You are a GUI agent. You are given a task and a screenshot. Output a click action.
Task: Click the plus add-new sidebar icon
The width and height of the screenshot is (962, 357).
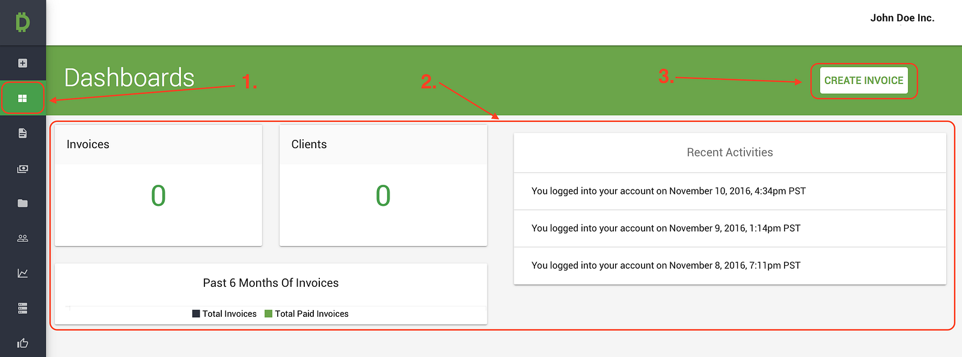[23, 63]
